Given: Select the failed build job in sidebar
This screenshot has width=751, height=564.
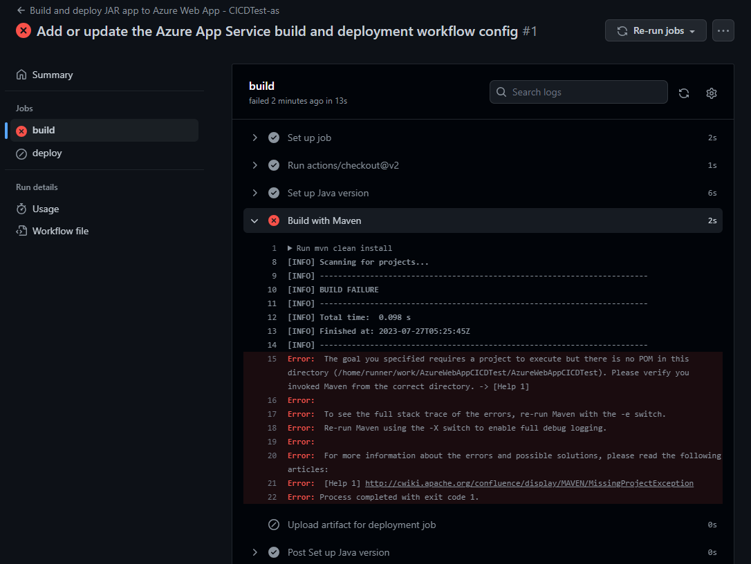Looking at the screenshot, I should pyautogui.click(x=104, y=130).
